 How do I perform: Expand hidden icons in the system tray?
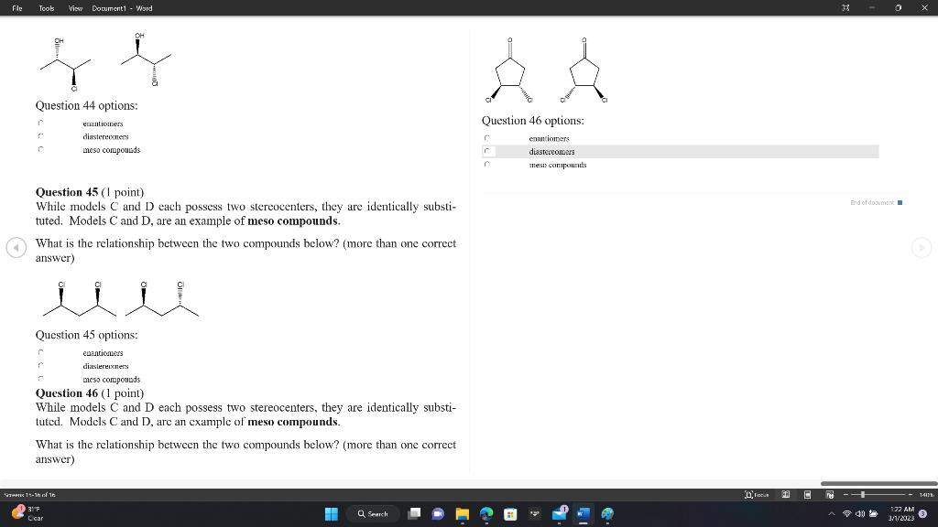coord(832,513)
